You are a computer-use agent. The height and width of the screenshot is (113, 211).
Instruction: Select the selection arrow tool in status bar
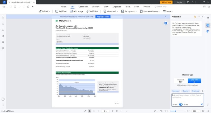(89, 111)
